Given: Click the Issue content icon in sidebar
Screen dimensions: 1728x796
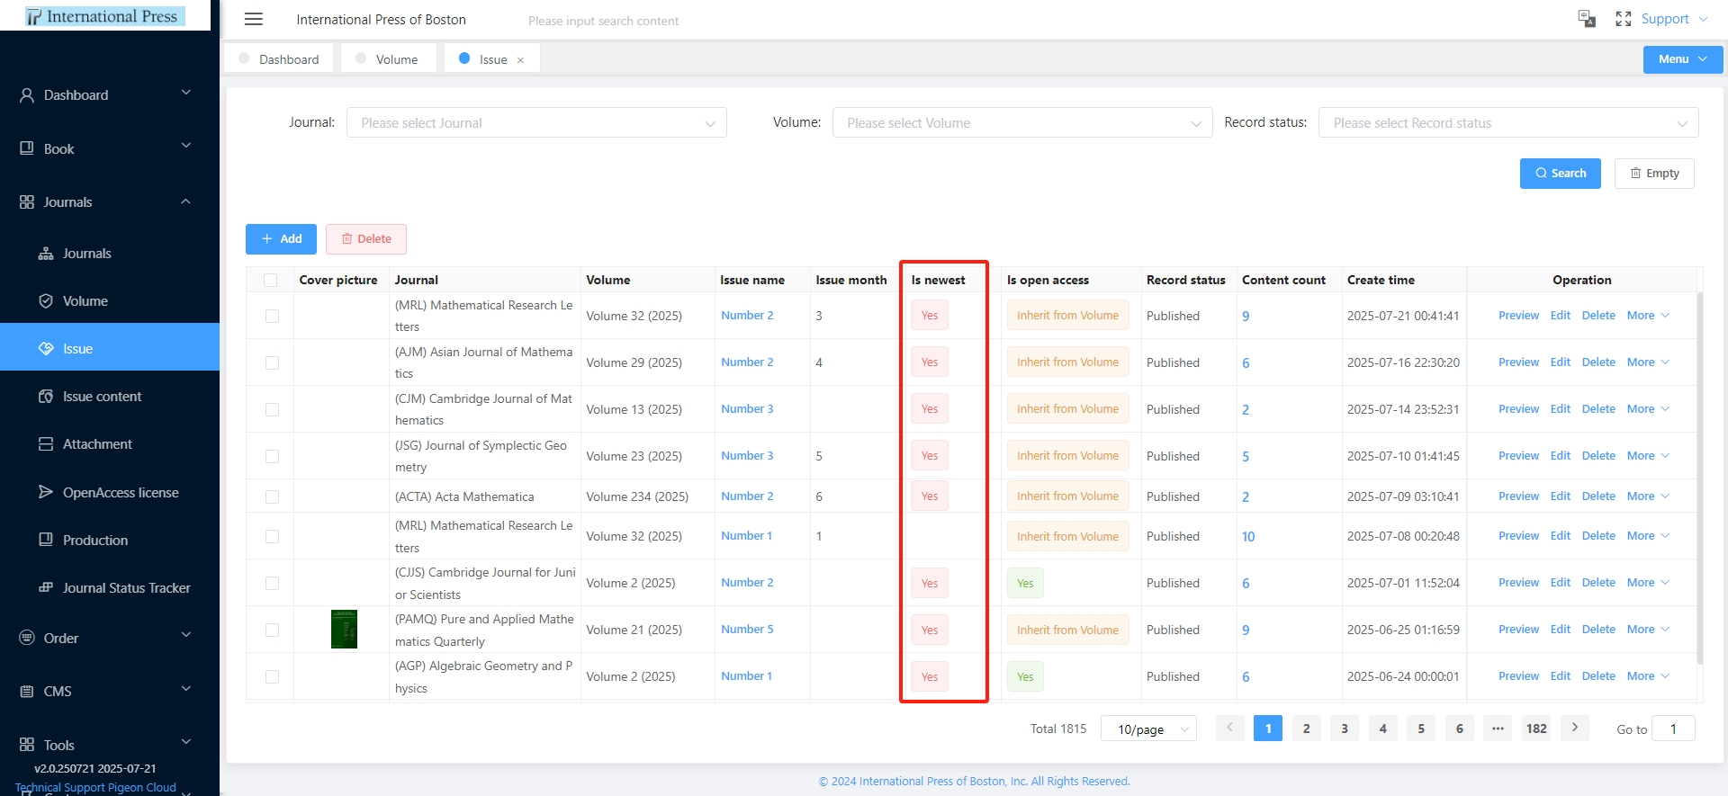Looking at the screenshot, I should 46,397.
